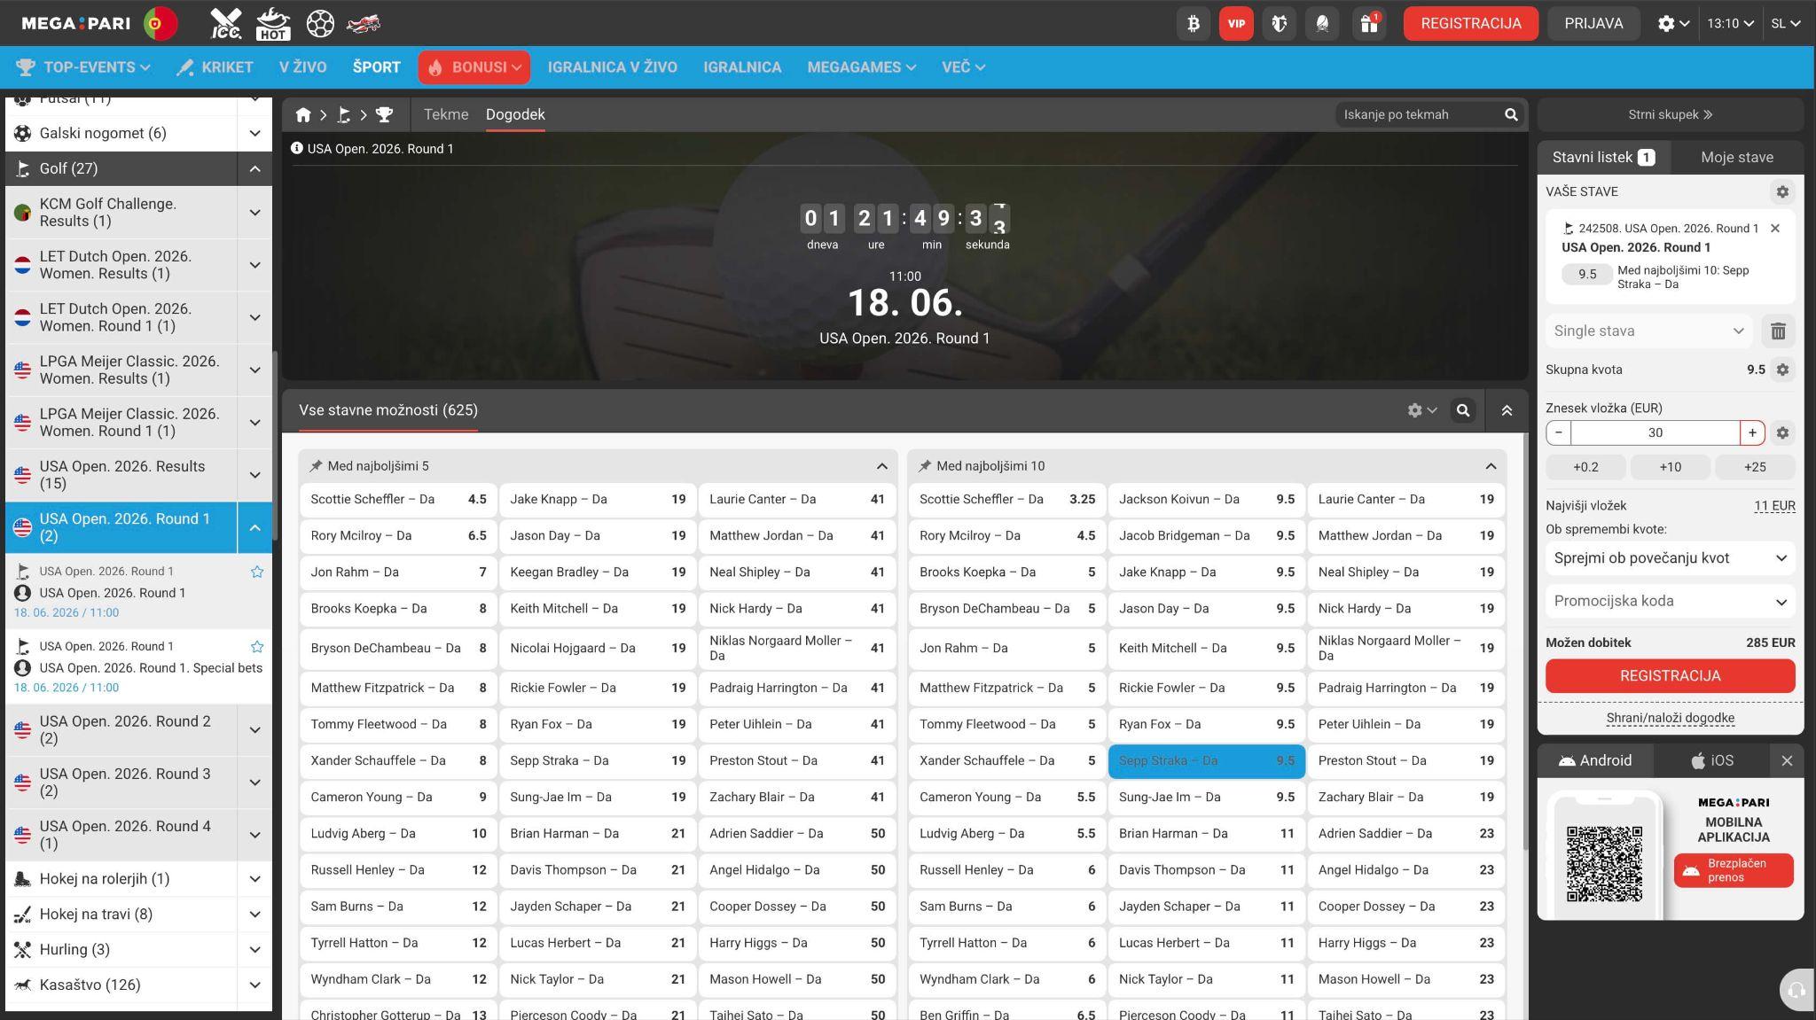The width and height of the screenshot is (1816, 1020).
Task: Collapse the Golf (27) sports category
Action: [x=254, y=168]
